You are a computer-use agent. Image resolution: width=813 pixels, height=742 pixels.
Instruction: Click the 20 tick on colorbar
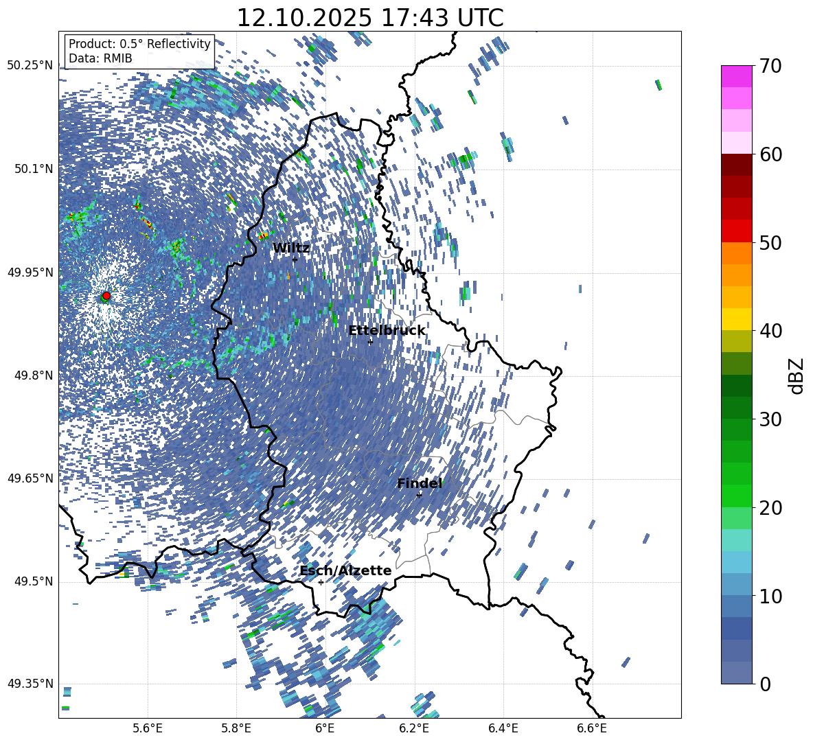770,508
